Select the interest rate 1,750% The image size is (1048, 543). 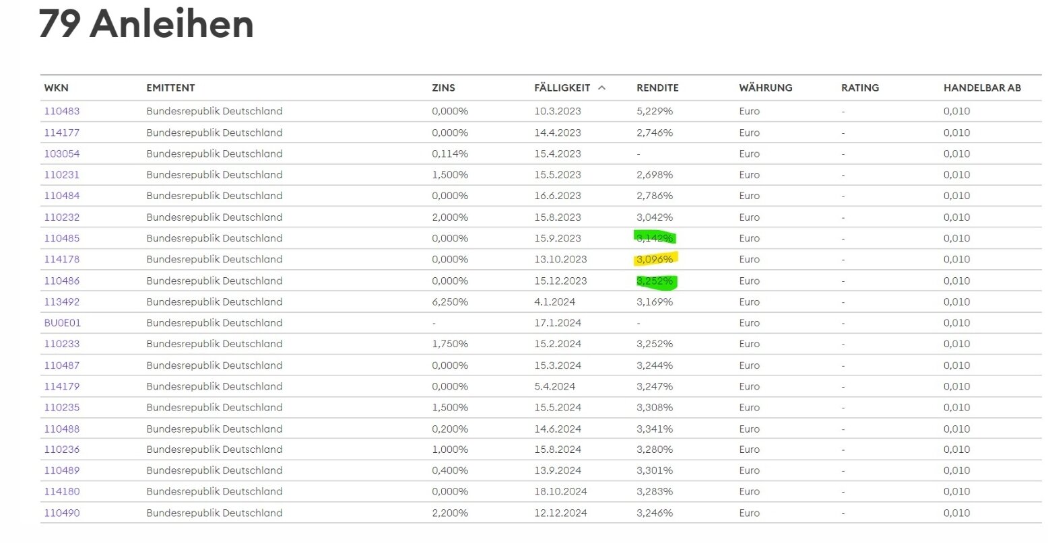click(450, 344)
